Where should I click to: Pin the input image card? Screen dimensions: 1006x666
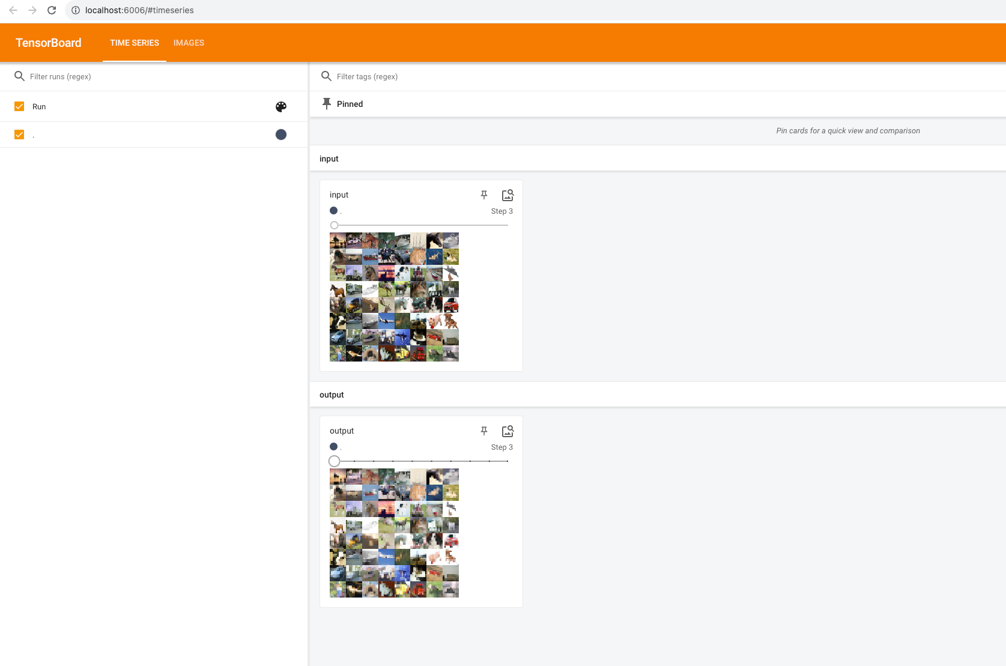point(484,195)
